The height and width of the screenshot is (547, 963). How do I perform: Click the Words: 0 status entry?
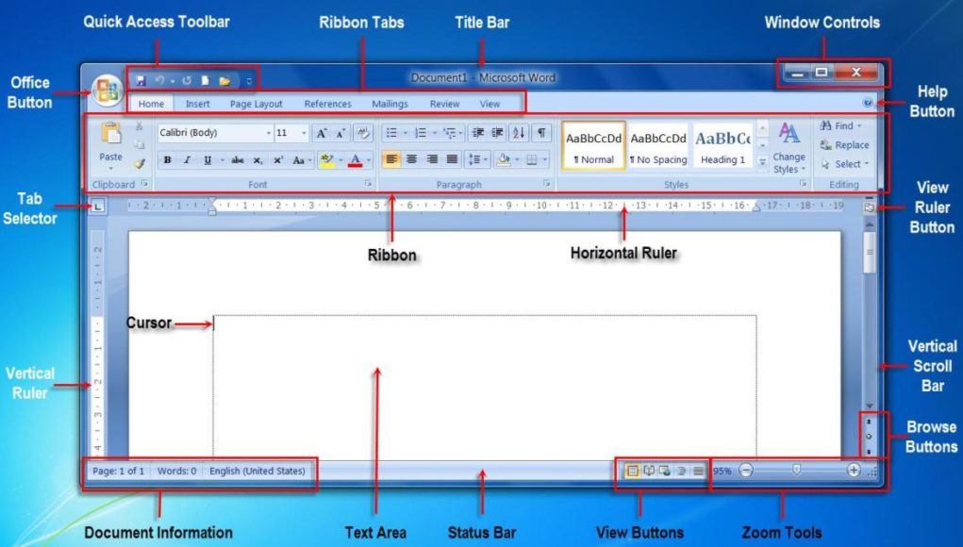point(177,471)
